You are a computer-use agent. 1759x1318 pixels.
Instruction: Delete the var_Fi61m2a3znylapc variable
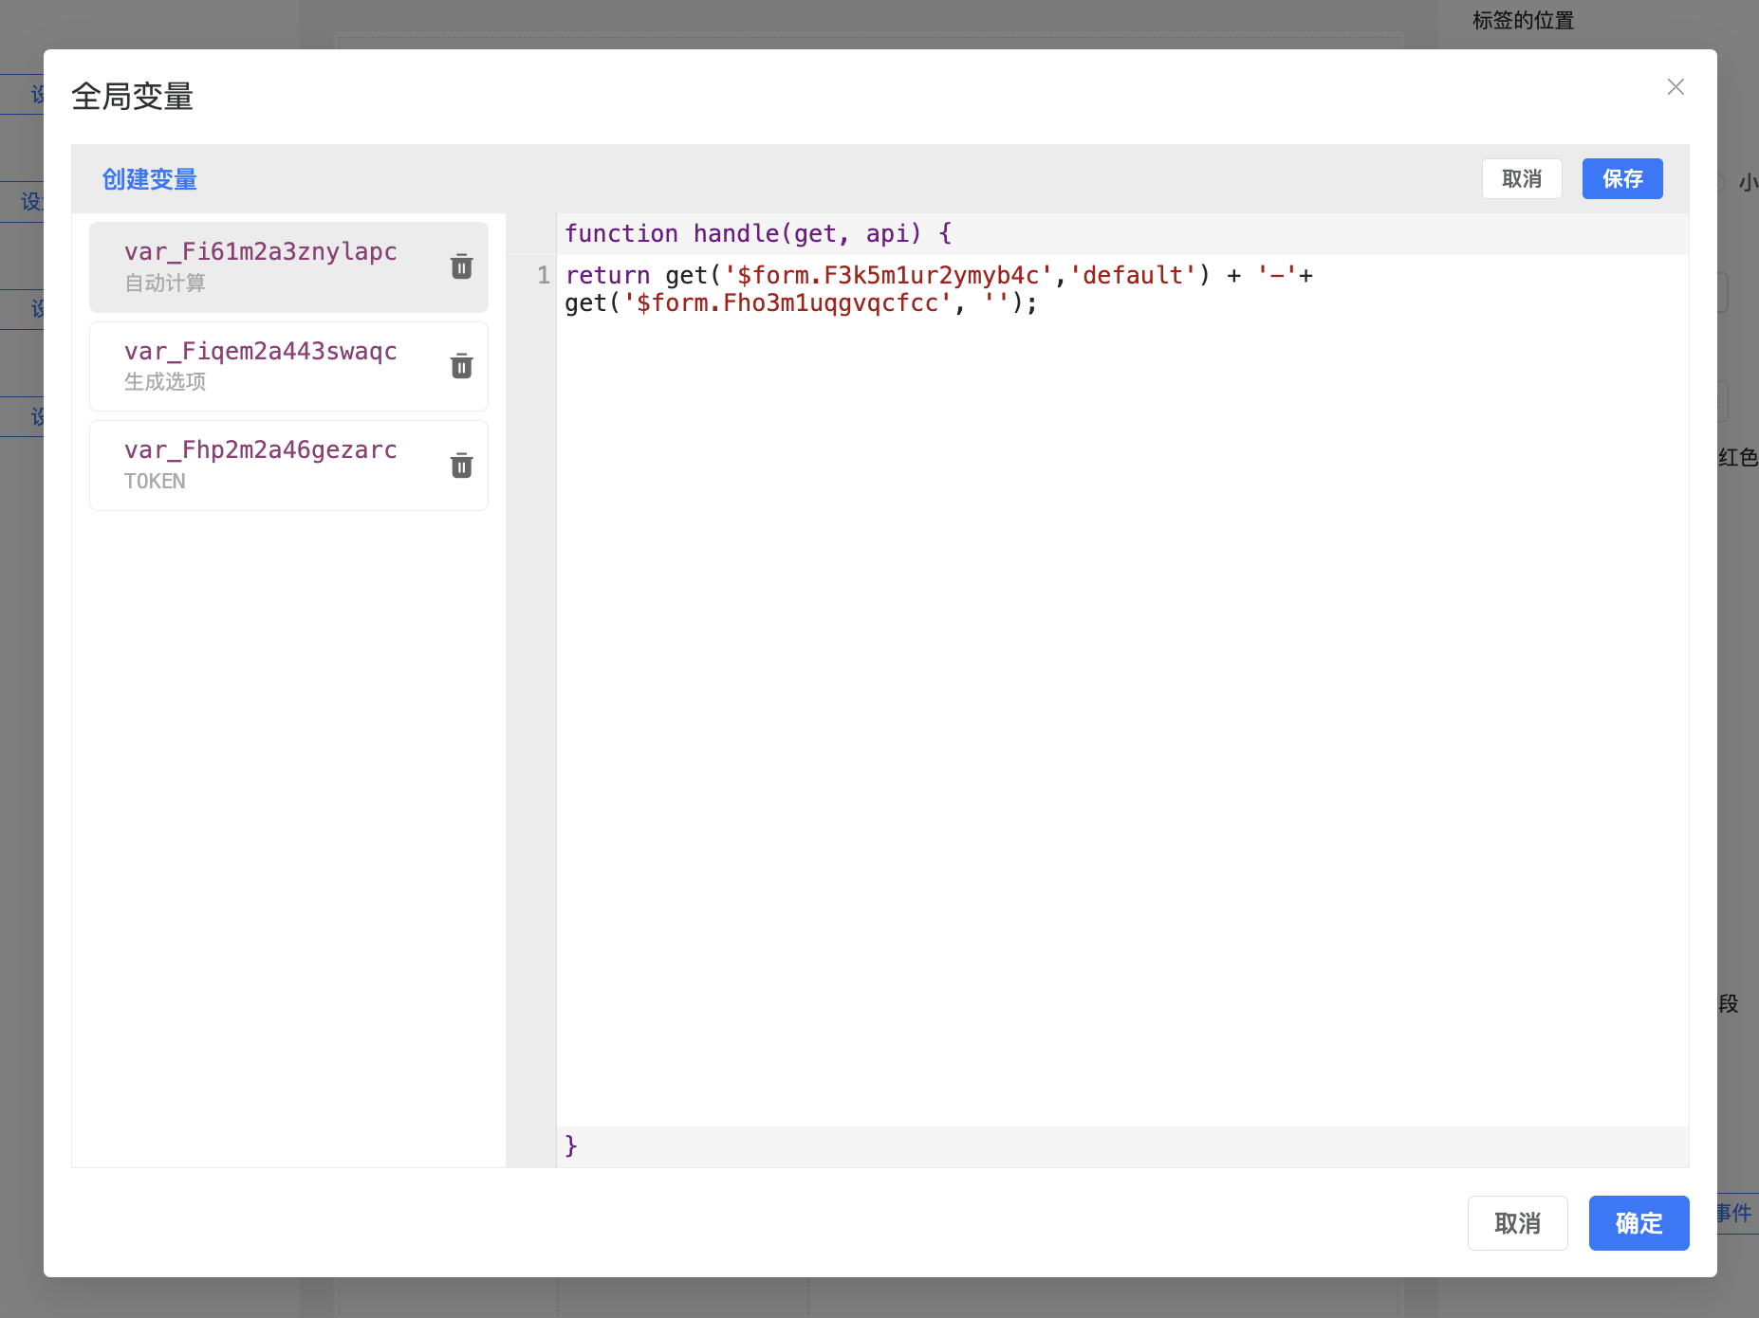tap(461, 267)
